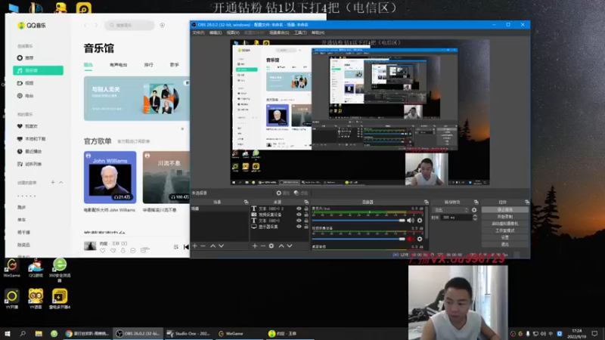Open source settings gear below Sources list

271,246
